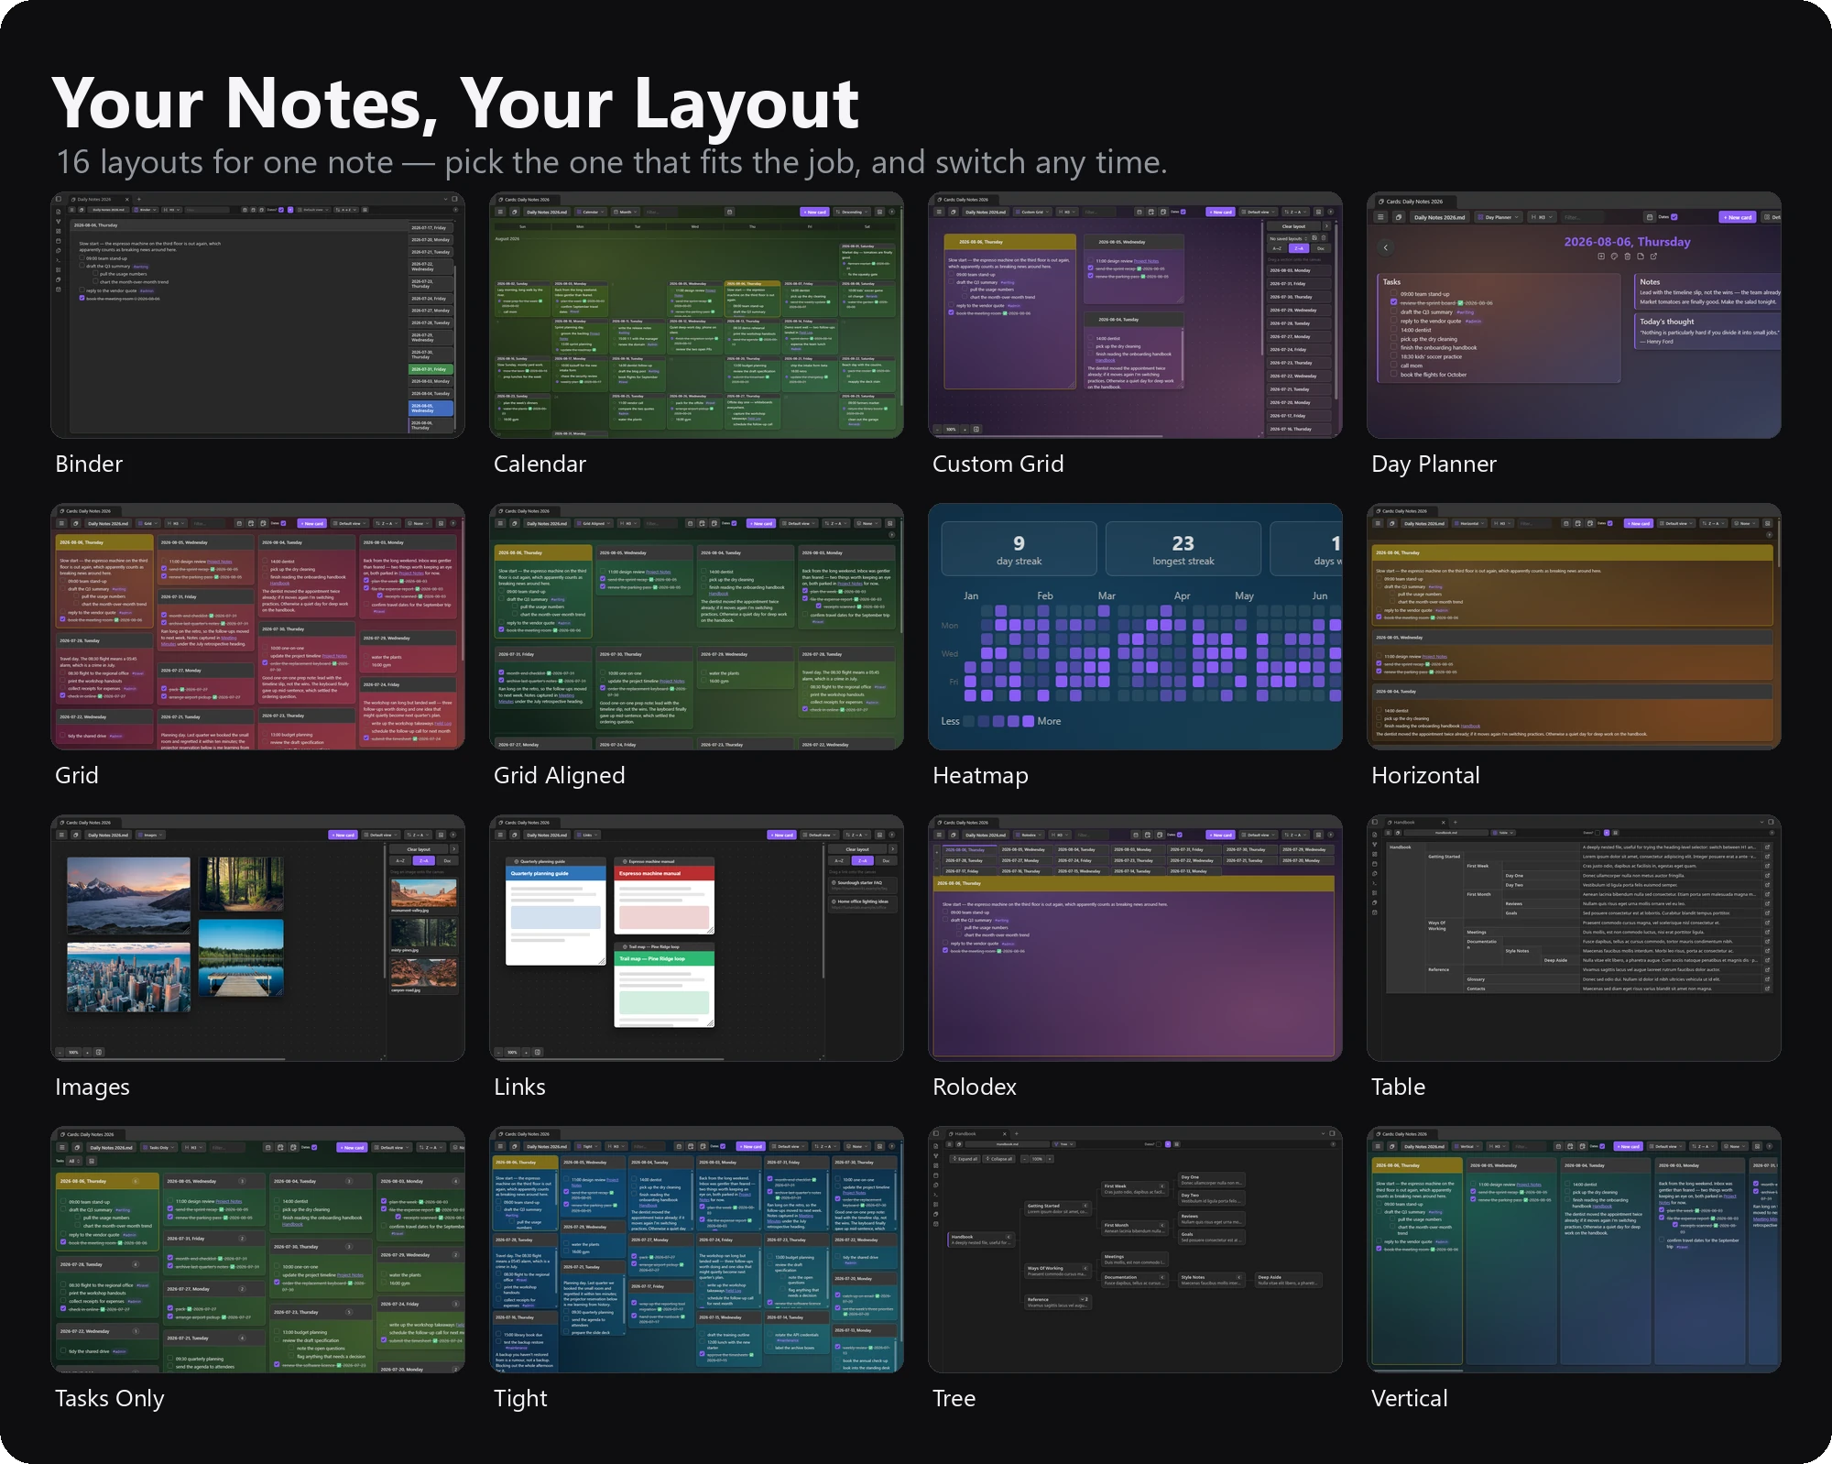Click zoom minus button in Tree preview toolbar
The width and height of the screenshot is (1832, 1464).
tap(1024, 1159)
